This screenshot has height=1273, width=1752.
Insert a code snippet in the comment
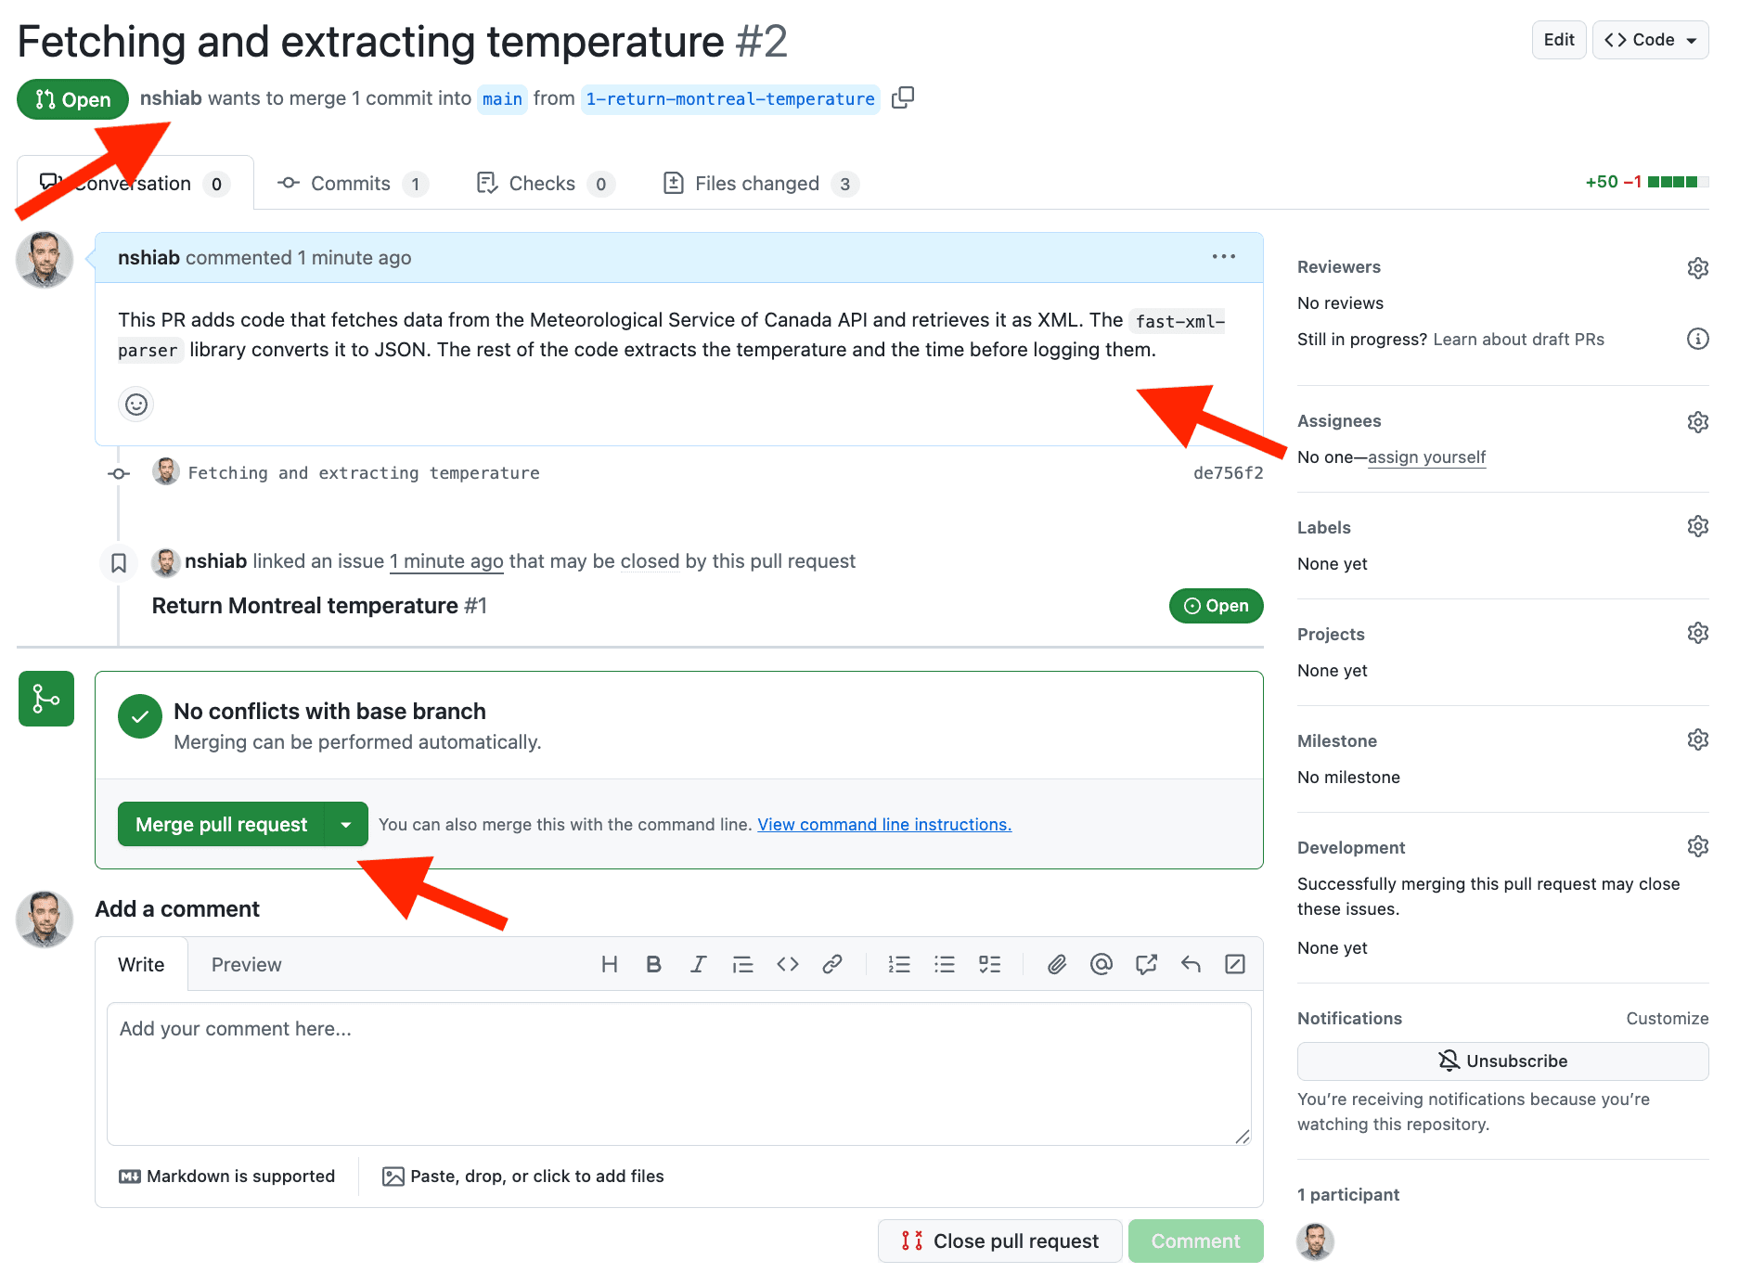pyautogui.click(x=787, y=964)
